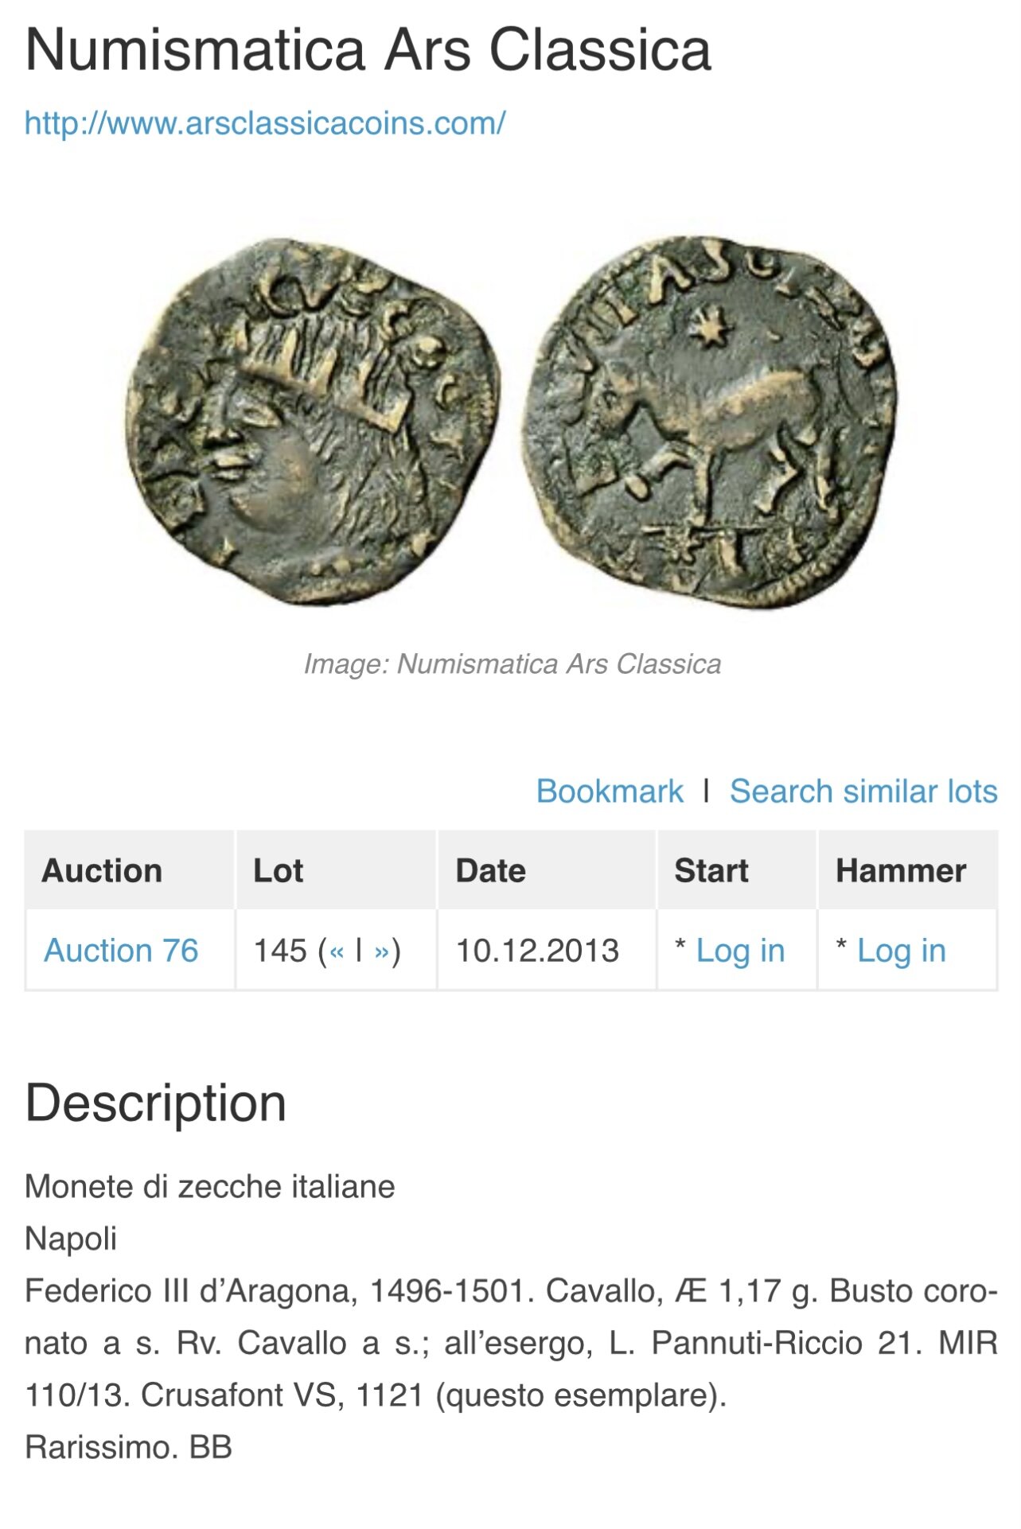The image size is (1021, 1529).
Task: Click the Numismatica Ars Classica page title
Action: (368, 49)
